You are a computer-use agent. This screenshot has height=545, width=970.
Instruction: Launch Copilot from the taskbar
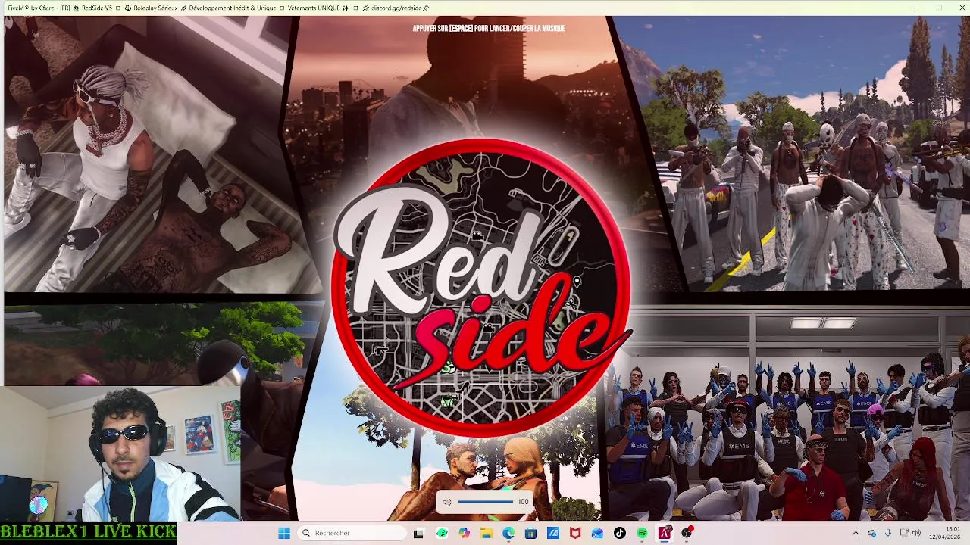tap(464, 533)
